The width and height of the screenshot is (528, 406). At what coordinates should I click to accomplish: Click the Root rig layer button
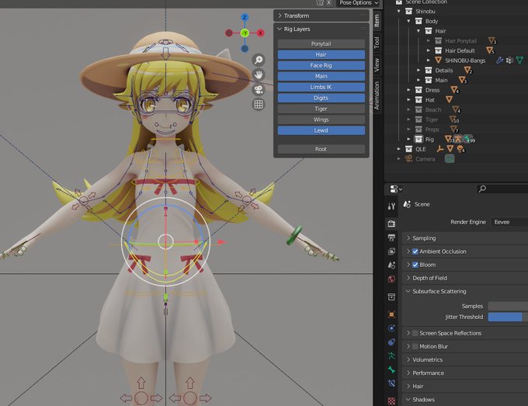321,149
